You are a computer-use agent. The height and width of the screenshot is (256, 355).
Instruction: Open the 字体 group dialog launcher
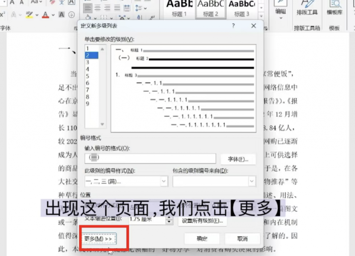tap(75, 28)
